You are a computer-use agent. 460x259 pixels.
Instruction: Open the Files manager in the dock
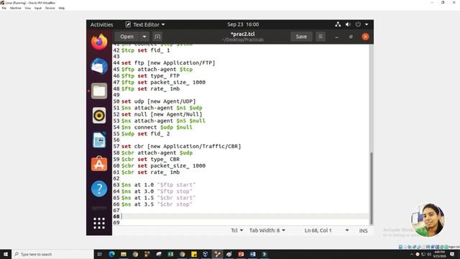click(x=99, y=91)
